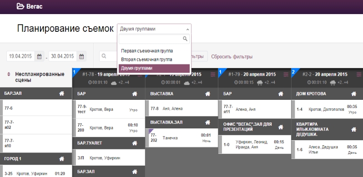The image size is (363, 177).
Task: Open home icon for ГОРОД 1 location
Action: [x=61, y=159]
